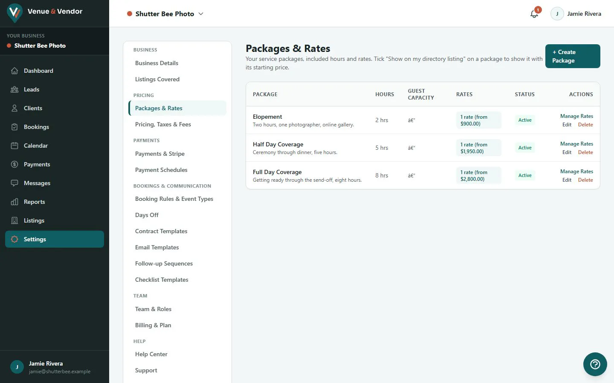Click Jamie Rivera avatar in top bar
The width and height of the screenshot is (614, 383).
click(557, 14)
